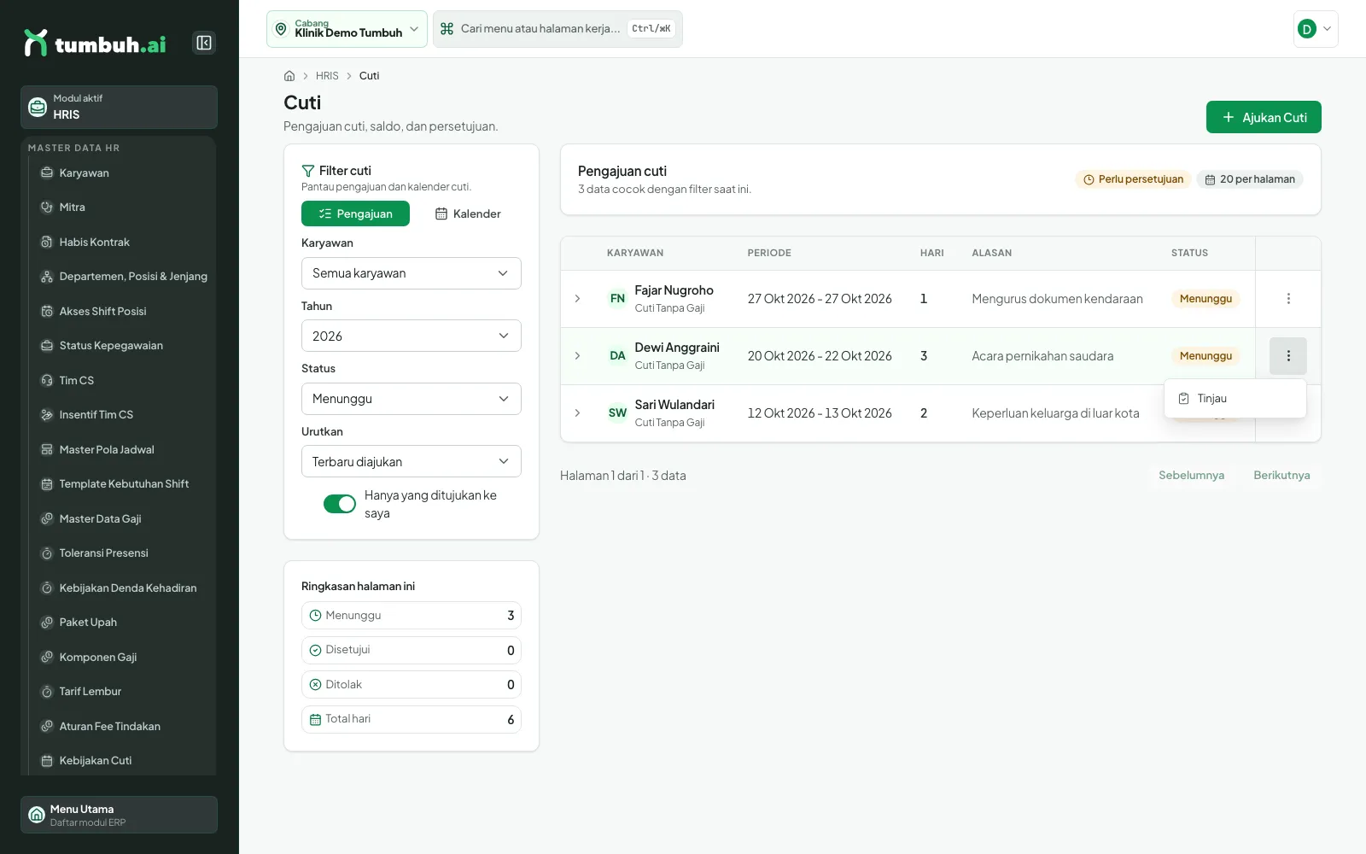This screenshot has width=1366, height=854.
Task: Click the 'Perlu persetujuan' badge
Action: pyautogui.click(x=1133, y=179)
